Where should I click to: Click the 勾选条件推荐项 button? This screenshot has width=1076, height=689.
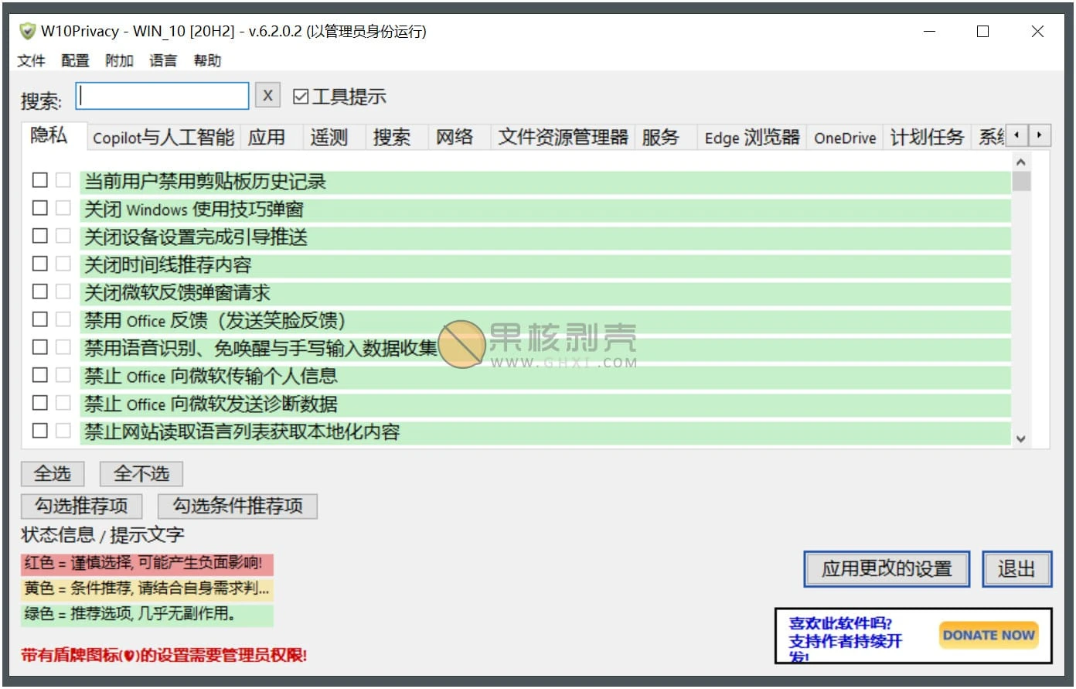pyautogui.click(x=237, y=506)
